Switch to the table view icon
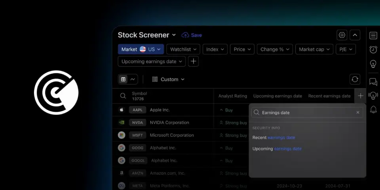This screenshot has width=380, height=190. [x=123, y=79]
